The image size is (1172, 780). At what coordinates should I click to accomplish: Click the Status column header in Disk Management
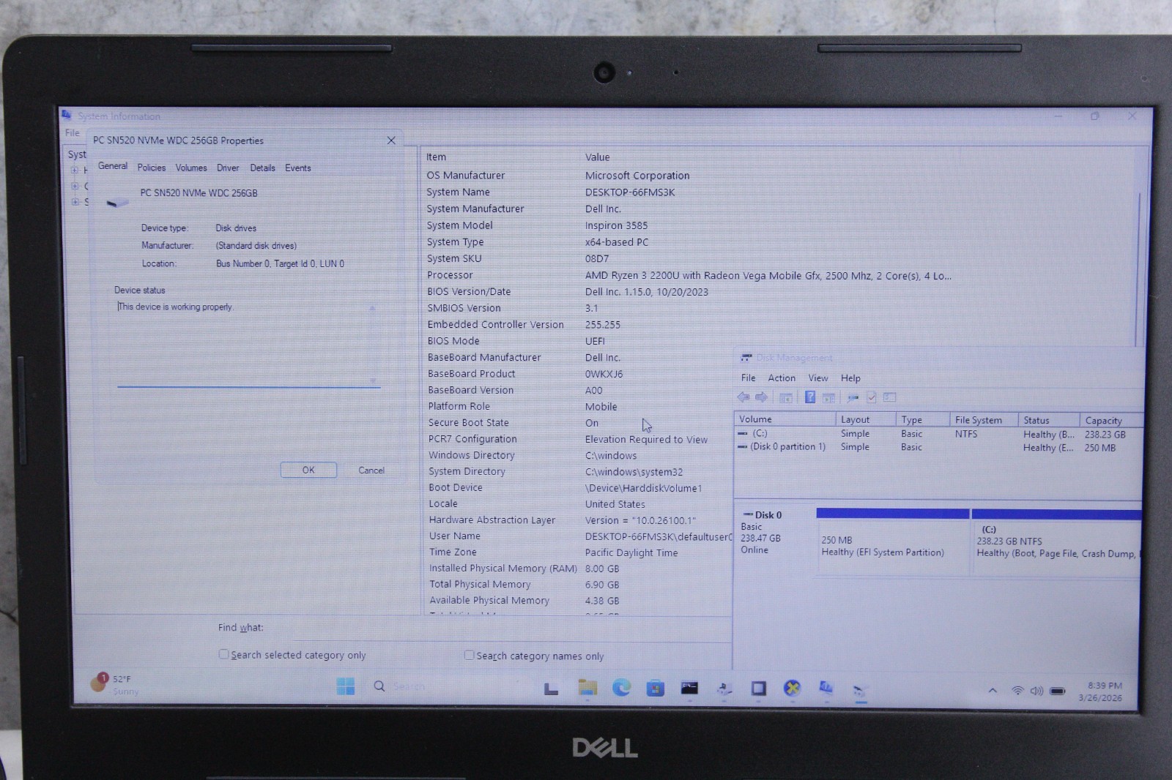click(1049, 420)
